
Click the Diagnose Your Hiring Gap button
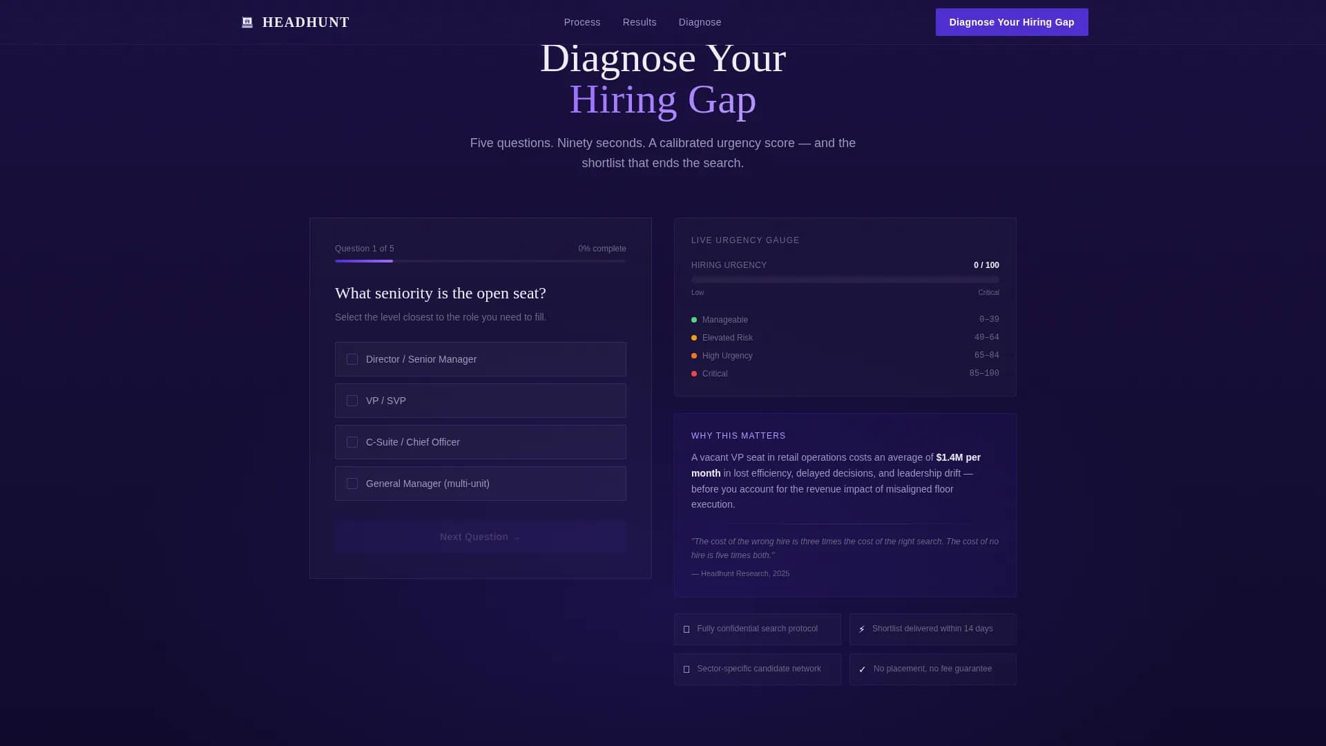pos(1012,22)
